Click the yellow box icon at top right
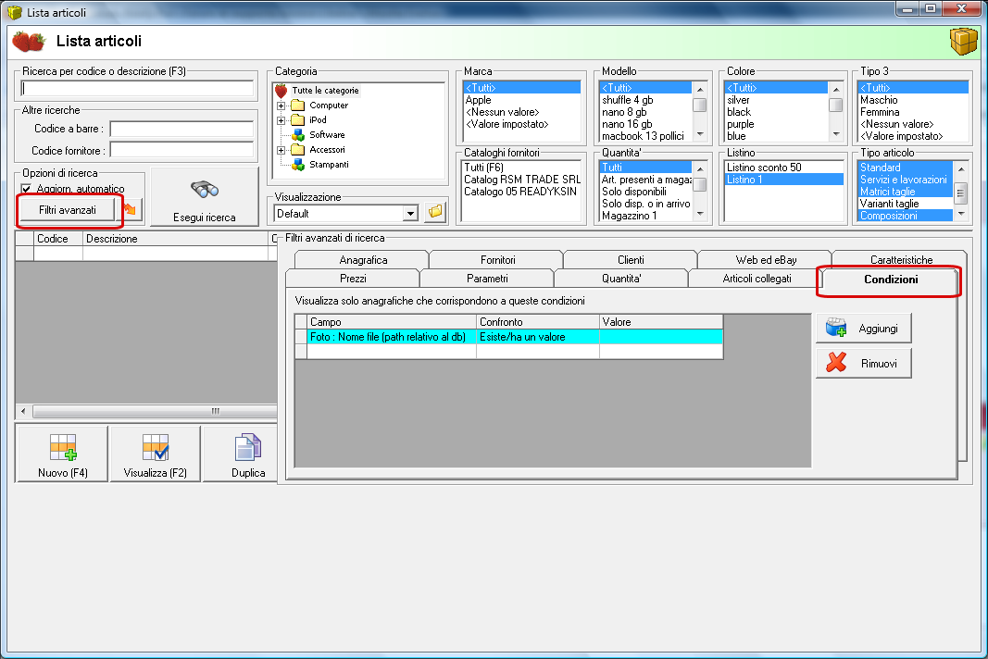The width and height of the screenshot is (988, 659). pos(963,42)
